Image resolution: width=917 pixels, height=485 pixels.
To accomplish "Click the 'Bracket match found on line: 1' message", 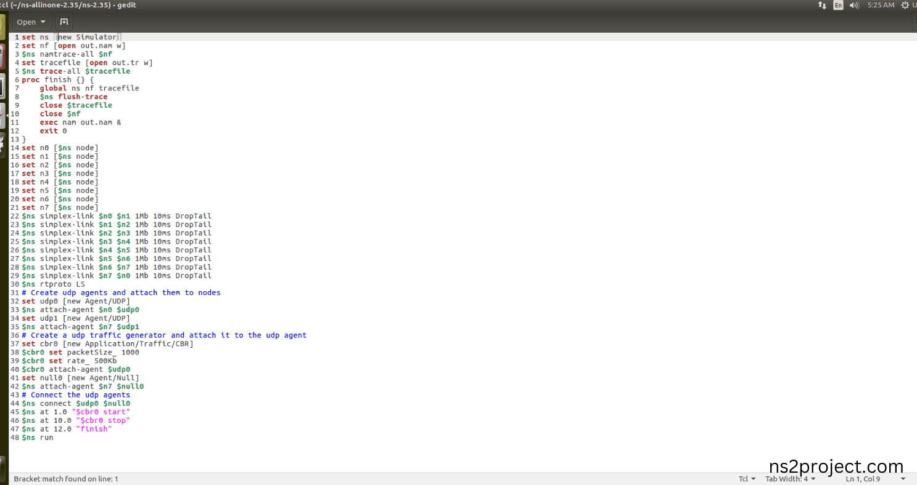I will tap(66, 479).
